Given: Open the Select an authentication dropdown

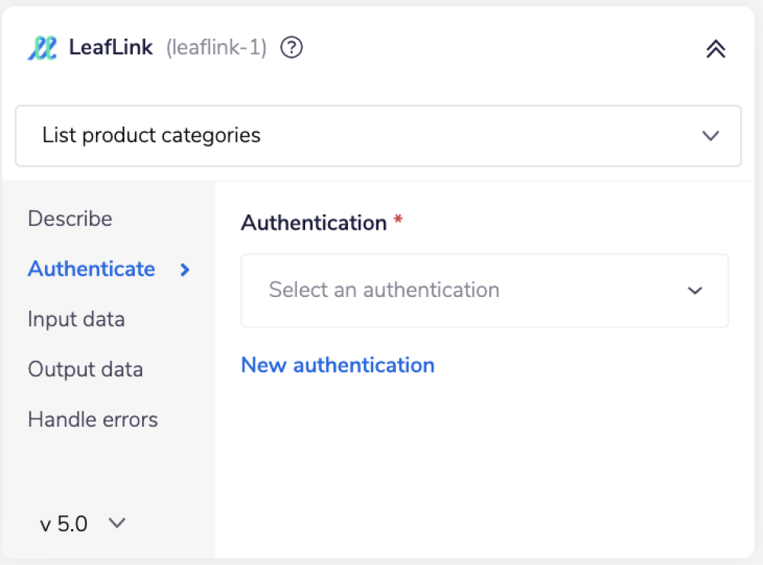Looking at the screenshot, I should [485, 291].
